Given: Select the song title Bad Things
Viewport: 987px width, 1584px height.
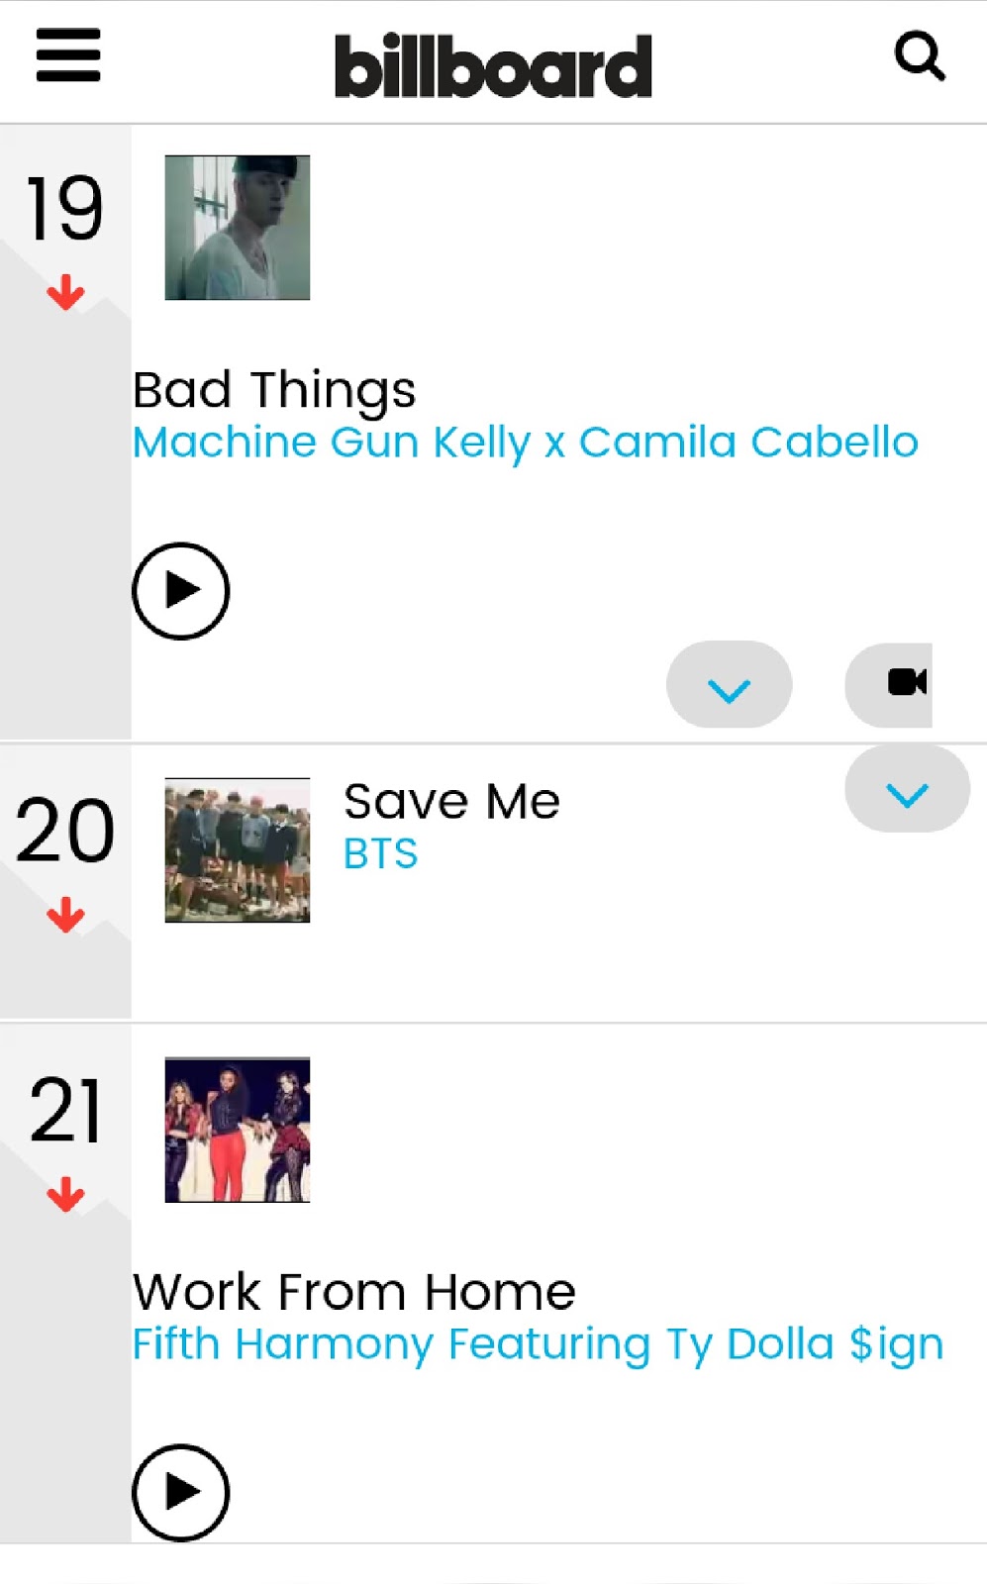Looking at the screenshot, I should click(x=274, y=388).
